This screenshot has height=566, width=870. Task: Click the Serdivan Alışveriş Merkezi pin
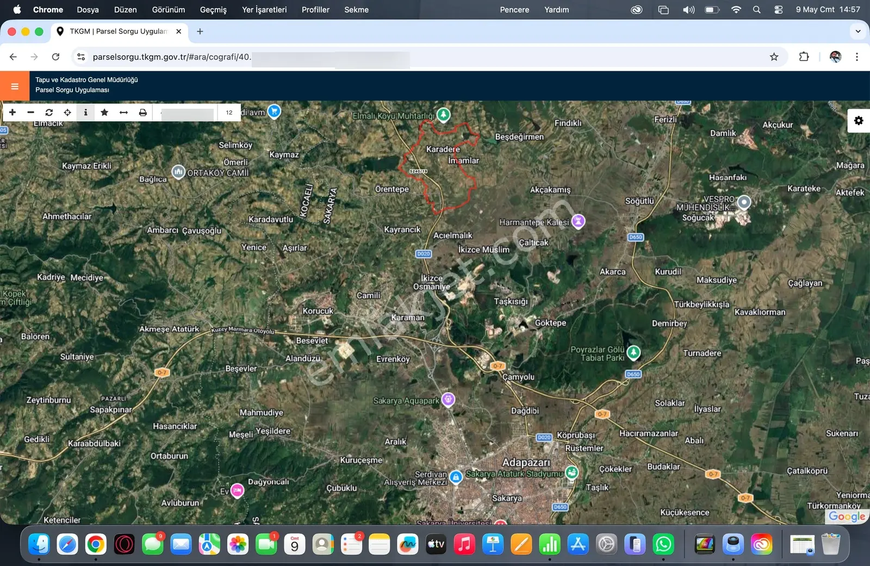click(456, 477)
